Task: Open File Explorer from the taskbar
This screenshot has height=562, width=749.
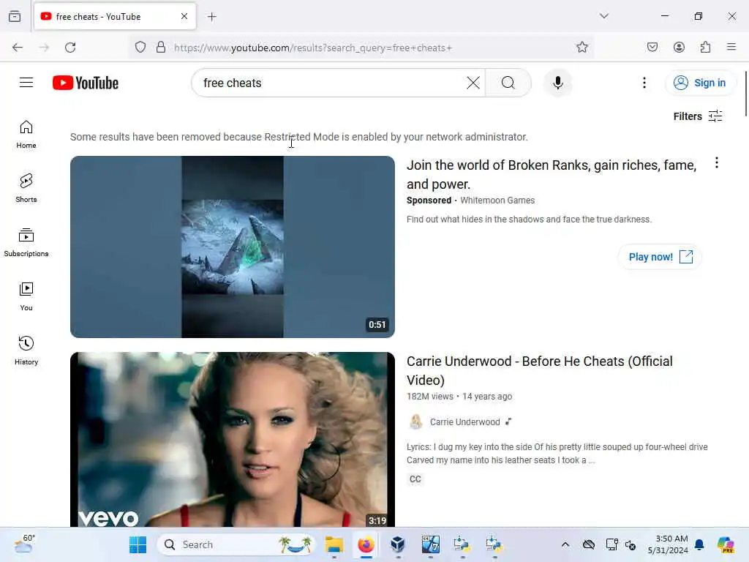Action: (x=334, y=544)
